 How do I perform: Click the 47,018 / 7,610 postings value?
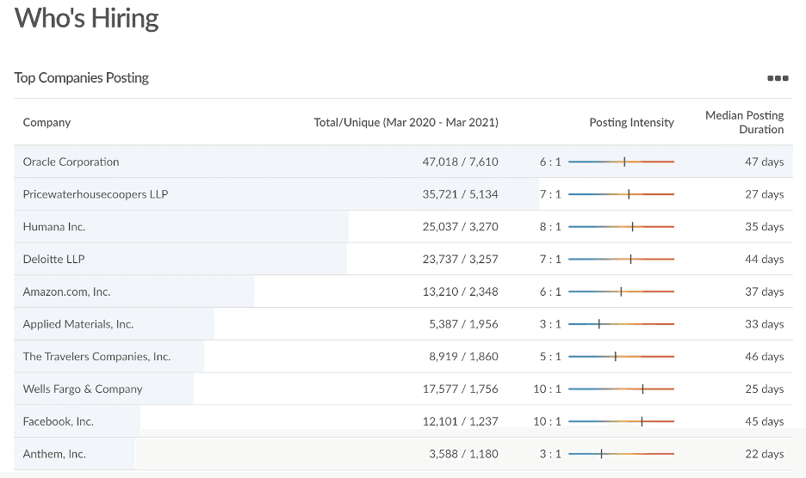(x=460, y=162)
